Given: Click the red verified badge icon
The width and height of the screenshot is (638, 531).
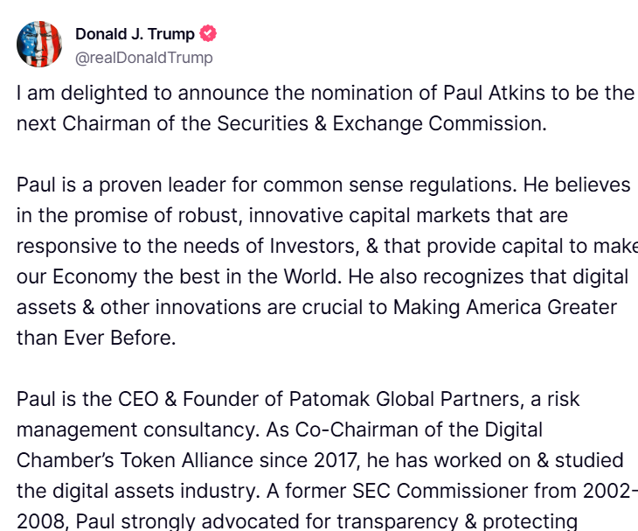Looking at the screenshot, I should pos(208,34).
